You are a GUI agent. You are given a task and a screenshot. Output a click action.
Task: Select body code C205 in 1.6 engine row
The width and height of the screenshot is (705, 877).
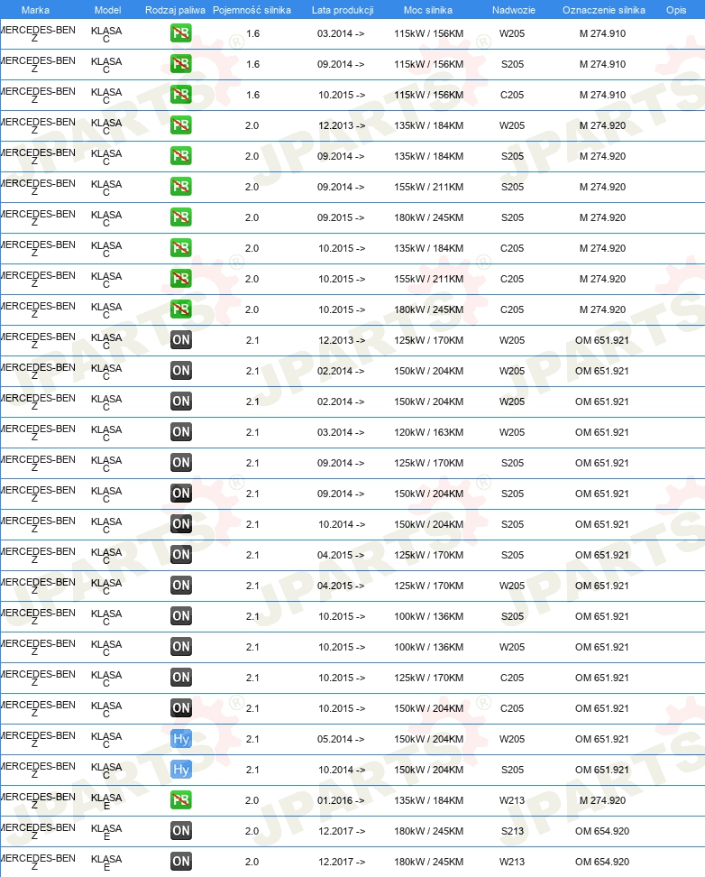511,95
